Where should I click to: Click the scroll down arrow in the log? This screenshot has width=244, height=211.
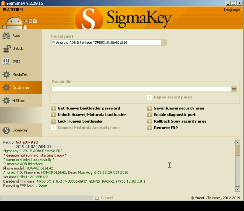pyautogui.click(x=237, y=189)
